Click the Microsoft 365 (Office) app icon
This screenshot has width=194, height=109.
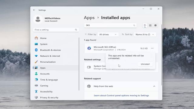89,48
